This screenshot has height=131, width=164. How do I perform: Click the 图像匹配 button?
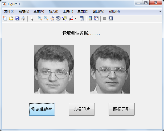[122, 109]
